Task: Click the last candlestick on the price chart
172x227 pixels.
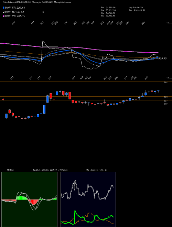Action: point(158,91)
